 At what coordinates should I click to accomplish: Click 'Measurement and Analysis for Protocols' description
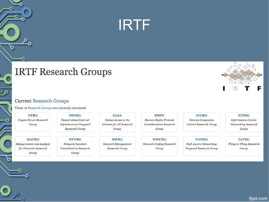coord(33,148)
